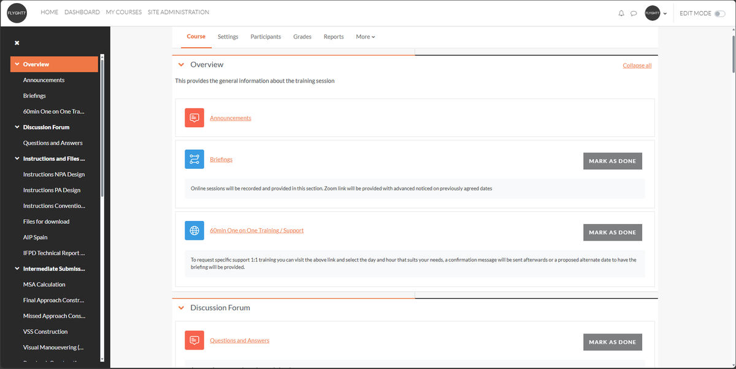The image size is (736, 369).
Task: Open Questions and Answers forum link
Action: click(240, 340)
